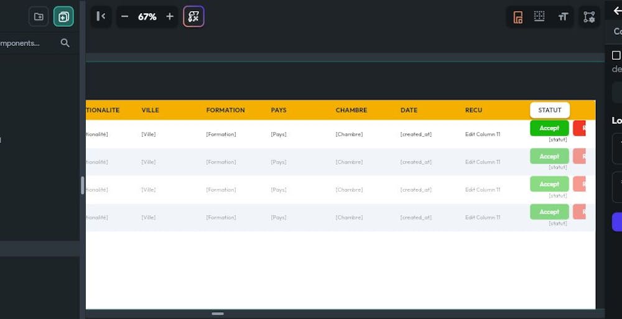Open the widget tree settings icon
Image resolution: width=622 pixels, height=319 pixels.
coord(589,17)
